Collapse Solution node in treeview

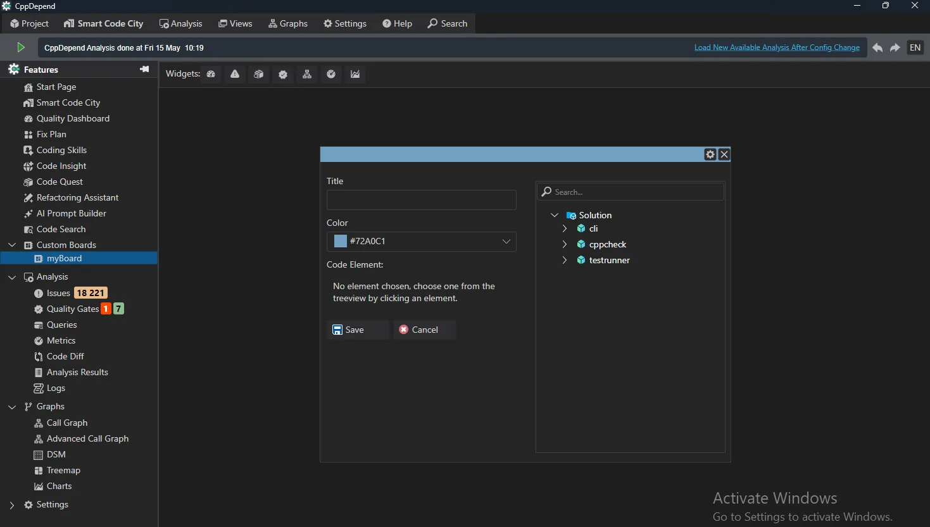tap(555, 215)
